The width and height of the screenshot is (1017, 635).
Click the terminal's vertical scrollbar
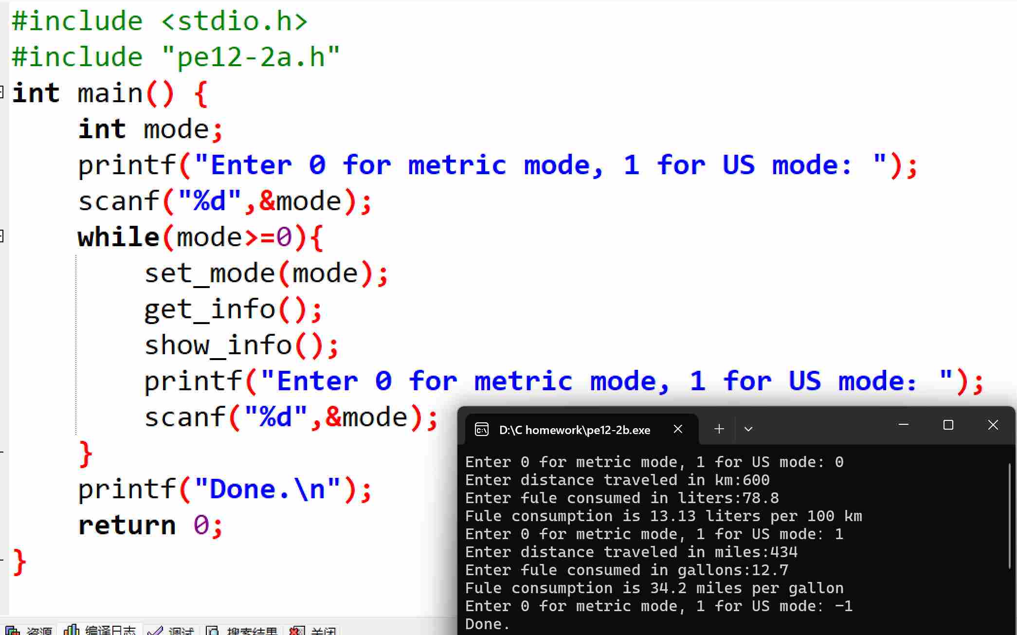tap(1010, 516)
